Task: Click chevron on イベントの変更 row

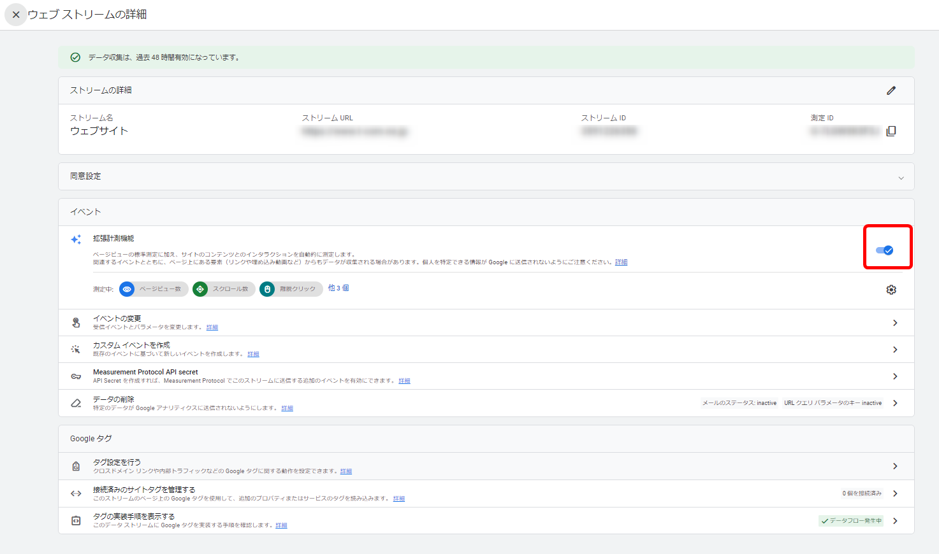Action: click(x=895, y=323)
